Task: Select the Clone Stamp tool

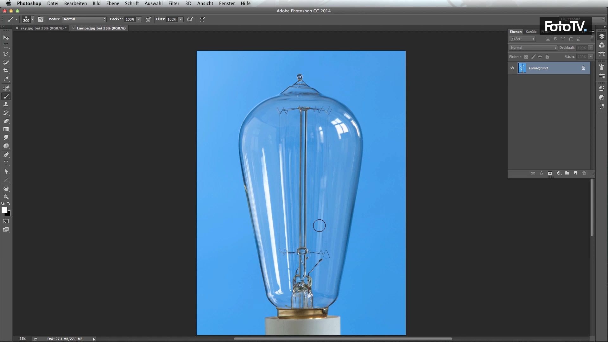Action: pyautogui.click(x=6, y=104)
